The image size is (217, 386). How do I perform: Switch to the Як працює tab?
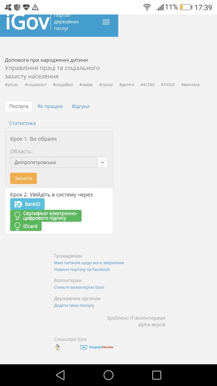(50, 106)
